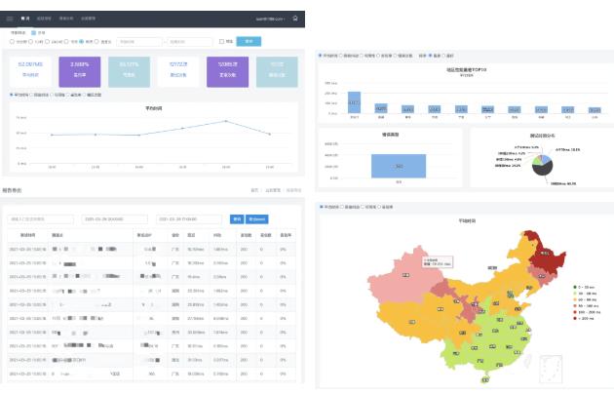Image resolution: width=614 pixels, height=395 pixels.
Task: Switch to the third navbar tab
Action: coord(66,19)
